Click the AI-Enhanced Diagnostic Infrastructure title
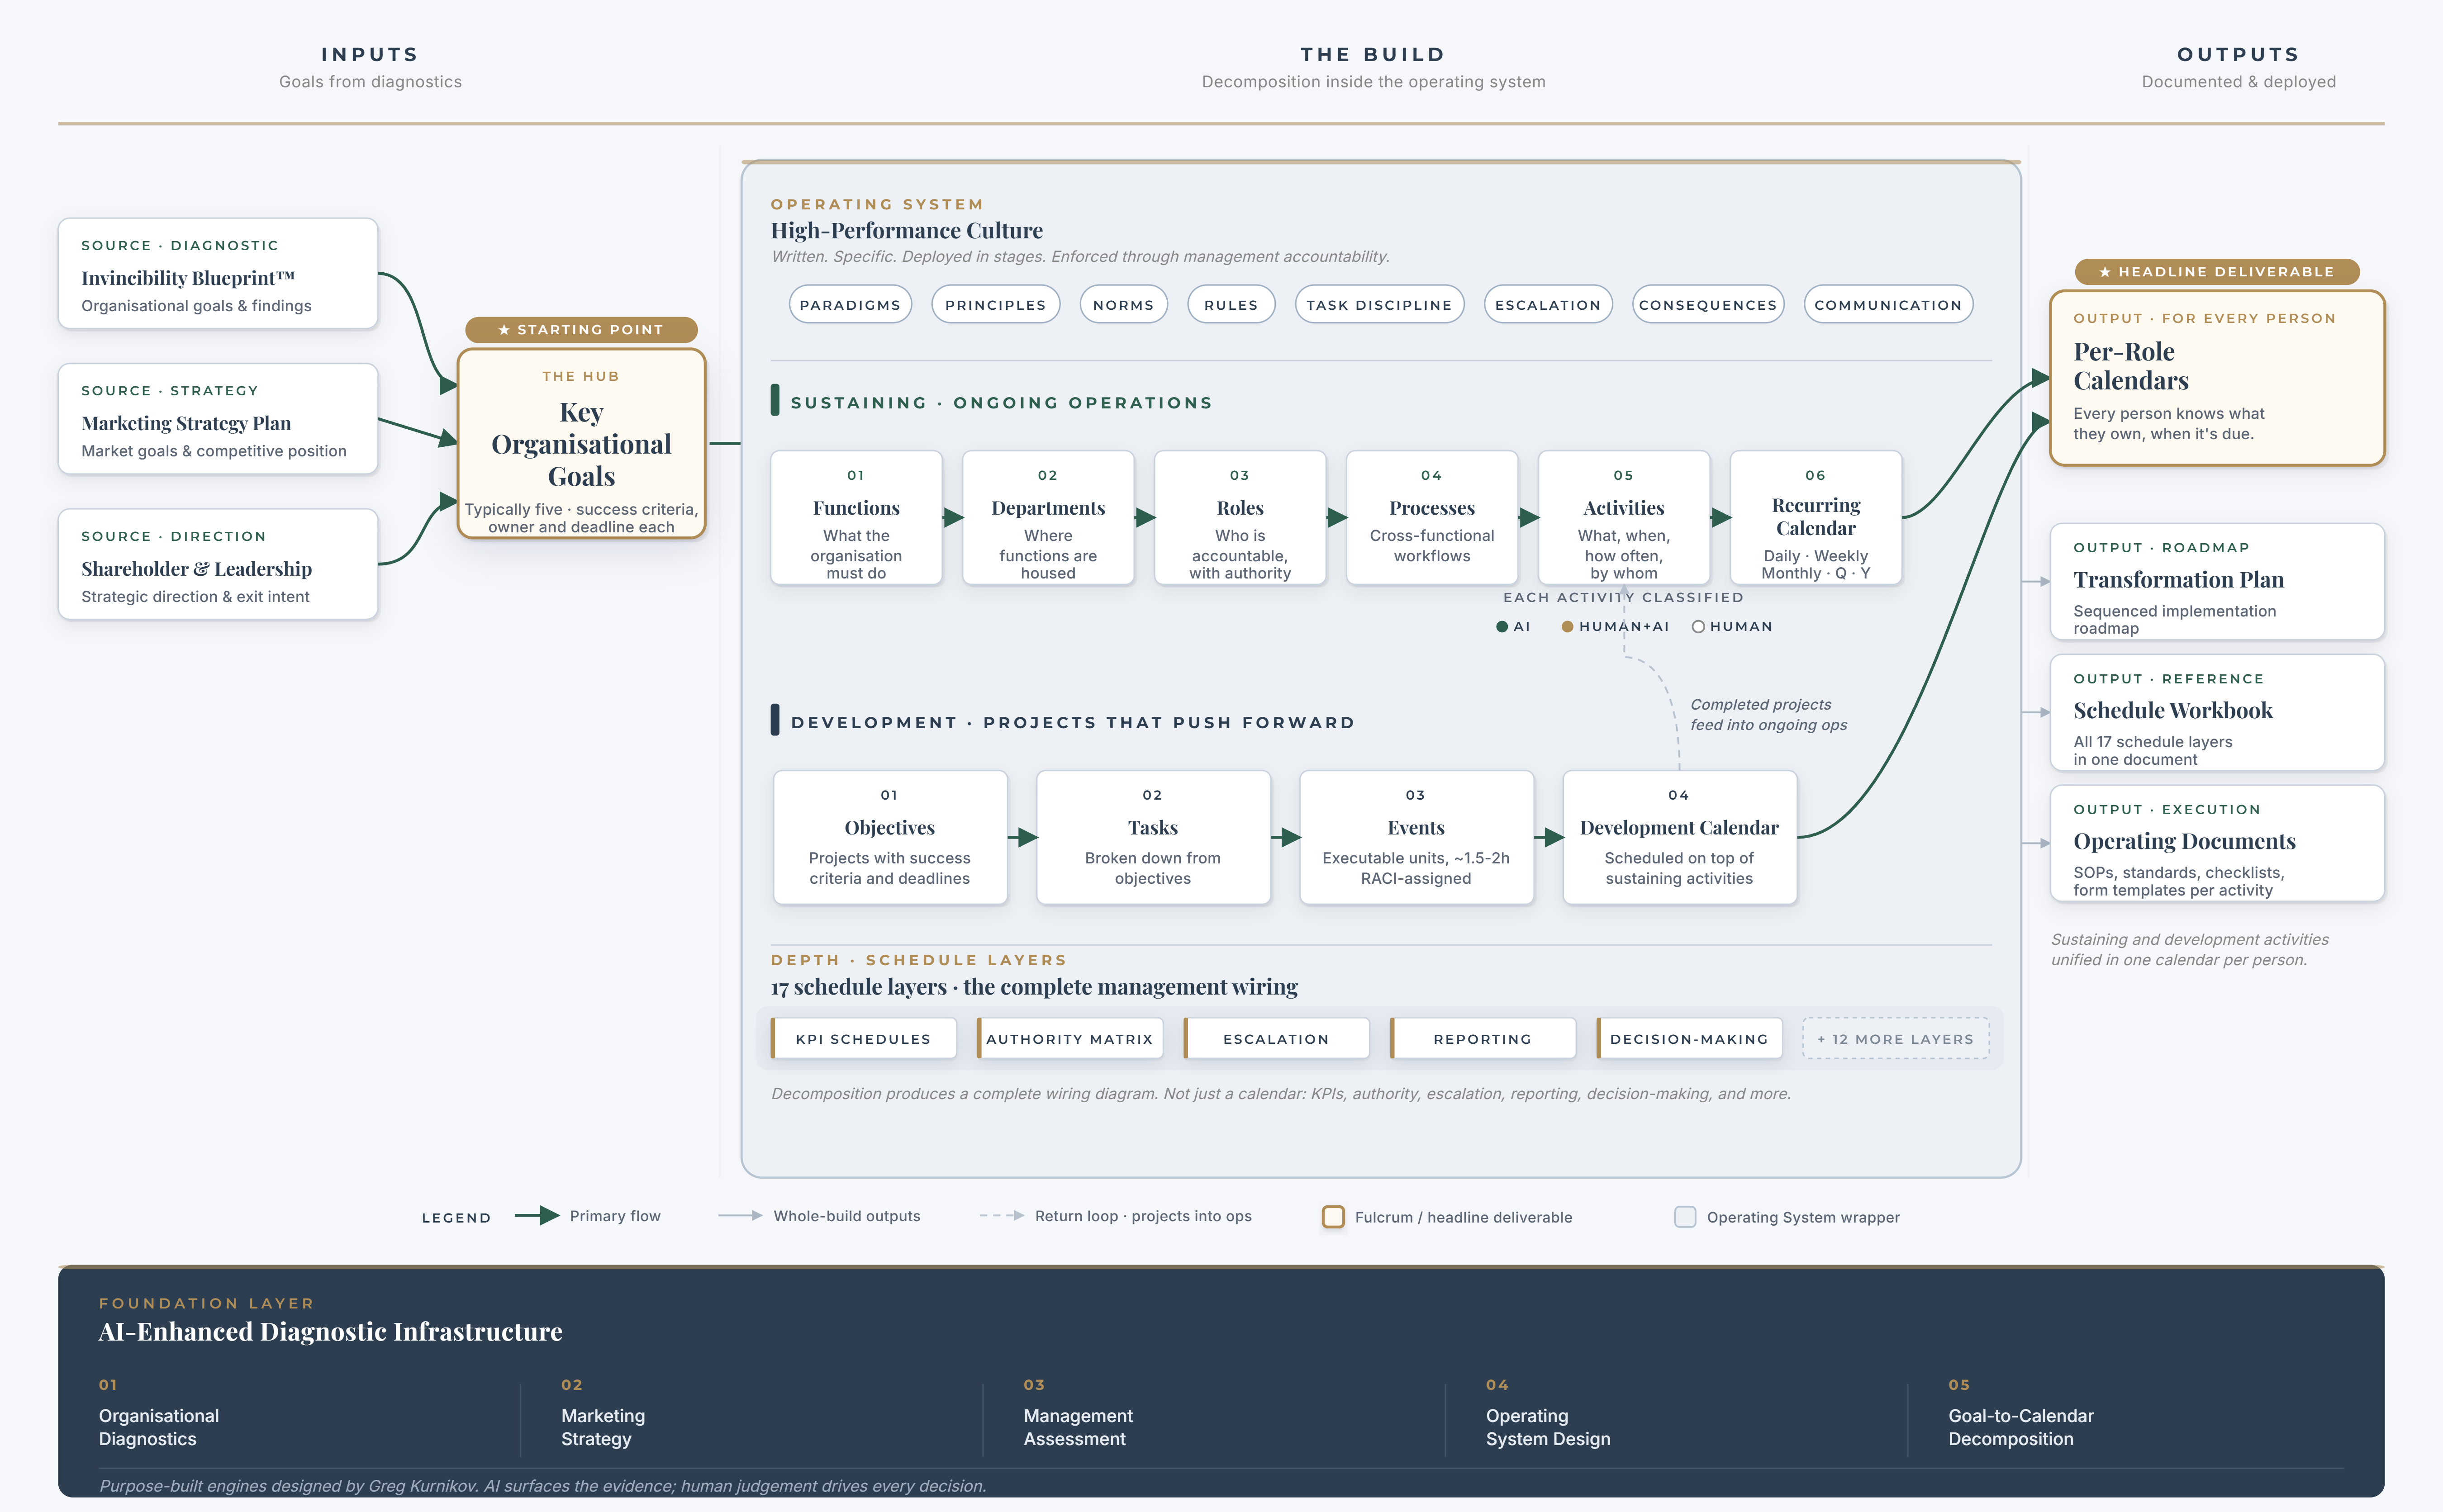 point(330,1332)
